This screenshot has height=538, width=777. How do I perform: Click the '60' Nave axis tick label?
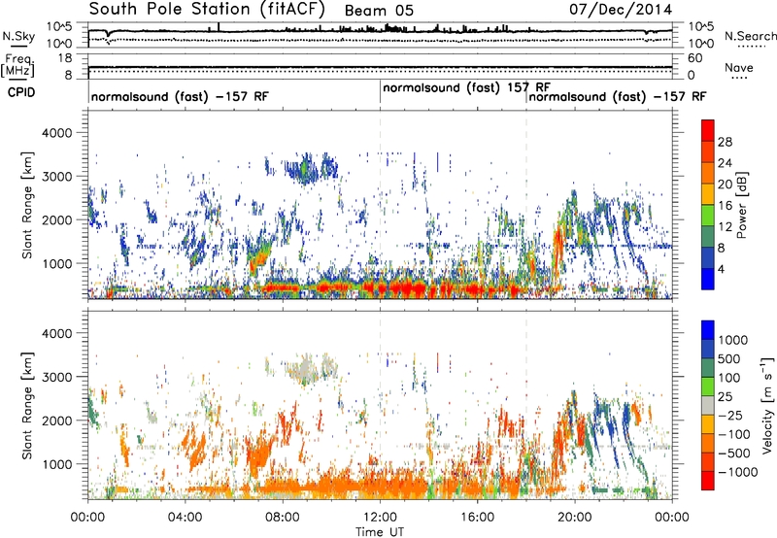coord(694,58)
